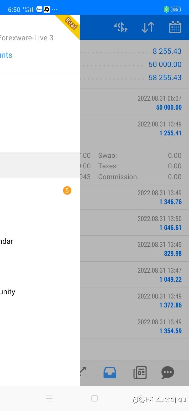This screenshot has width=189, height=411.
Task: Open the calendar date range icon
Action: 175,27
